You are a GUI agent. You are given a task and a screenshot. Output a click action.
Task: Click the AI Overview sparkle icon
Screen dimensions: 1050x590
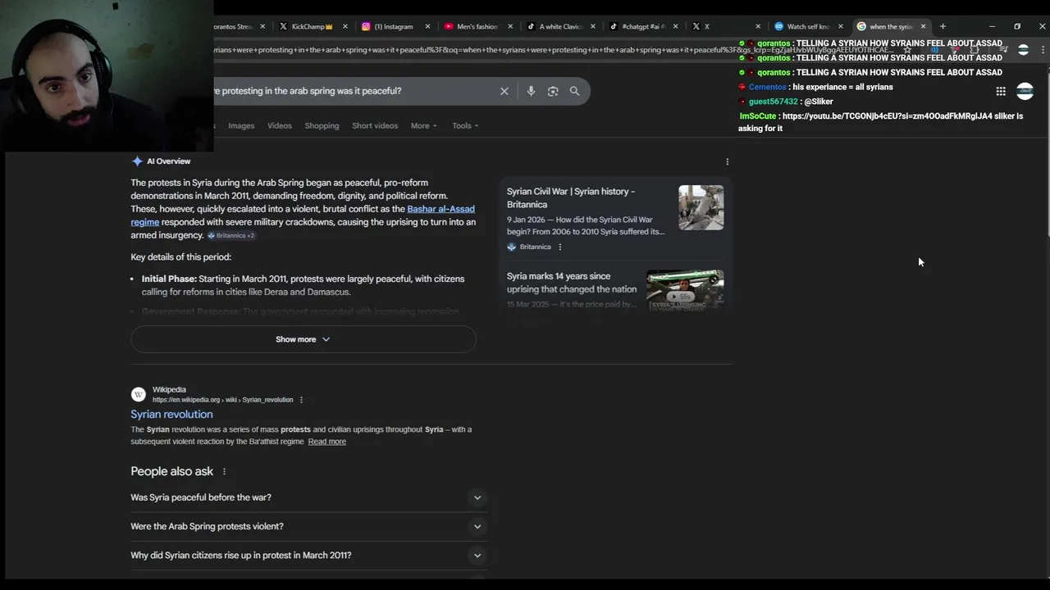pos(137,161)
